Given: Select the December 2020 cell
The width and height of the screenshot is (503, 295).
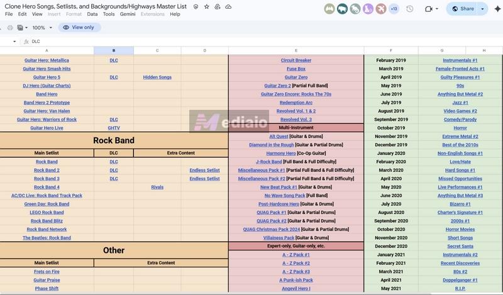Looking at the screenshot, I should tap(391, 246).
